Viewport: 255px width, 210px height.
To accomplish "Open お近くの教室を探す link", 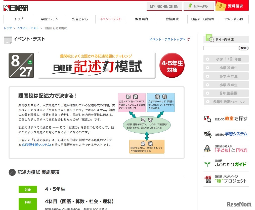I will [x=231, y=119].
